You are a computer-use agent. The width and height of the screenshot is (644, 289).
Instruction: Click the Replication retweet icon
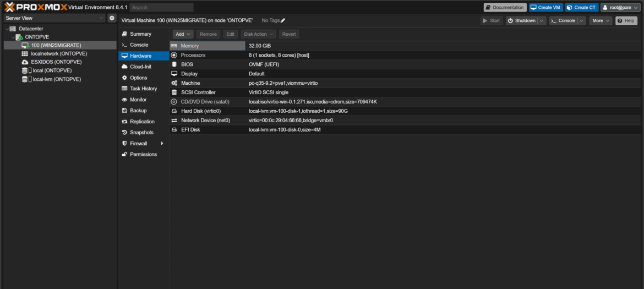(x=124, y=122)
